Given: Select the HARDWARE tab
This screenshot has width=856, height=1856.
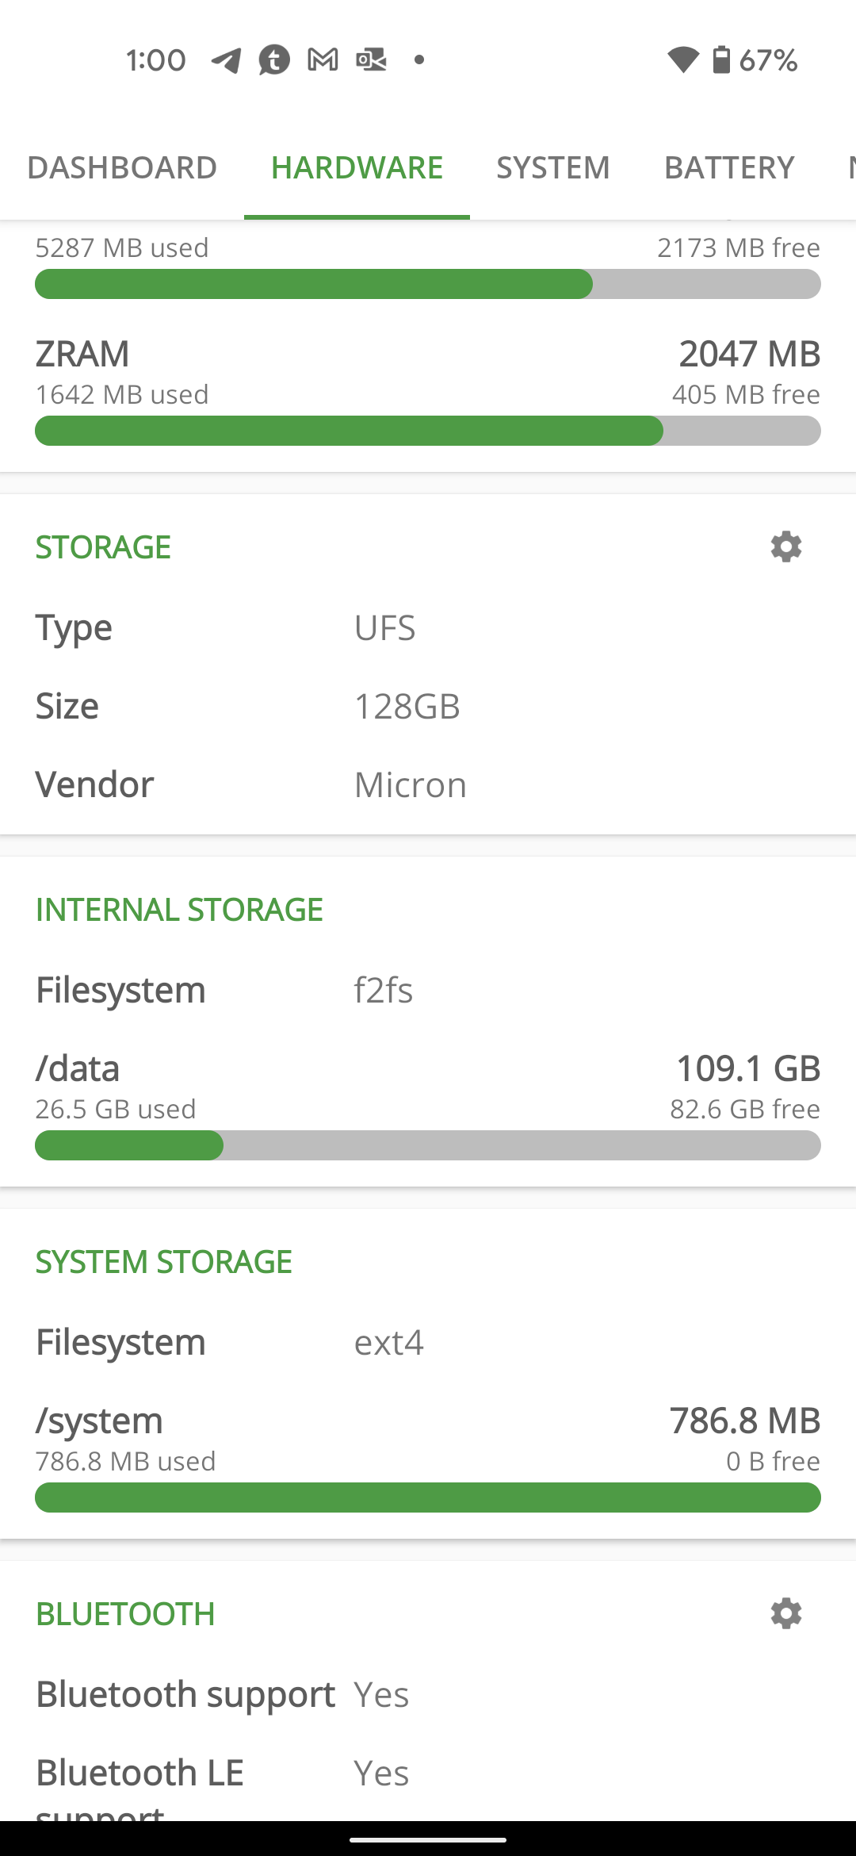Looking at the screenshot, I should tap(357, 167).
